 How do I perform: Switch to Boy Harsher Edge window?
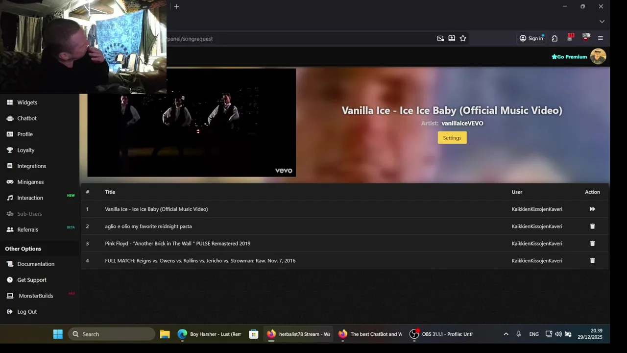pyautogui.click(x=209, y=334)
